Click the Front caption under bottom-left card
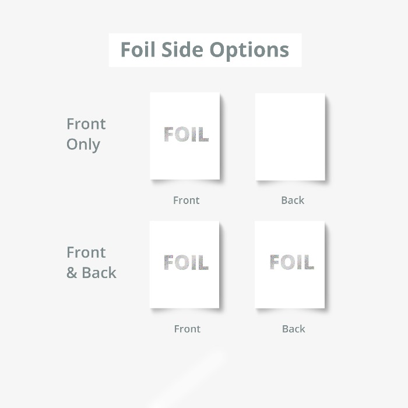 tap(187, 329)
